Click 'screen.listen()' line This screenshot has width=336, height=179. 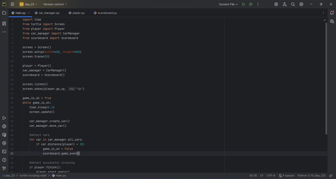pyautogui.click(x=35, y=84)
